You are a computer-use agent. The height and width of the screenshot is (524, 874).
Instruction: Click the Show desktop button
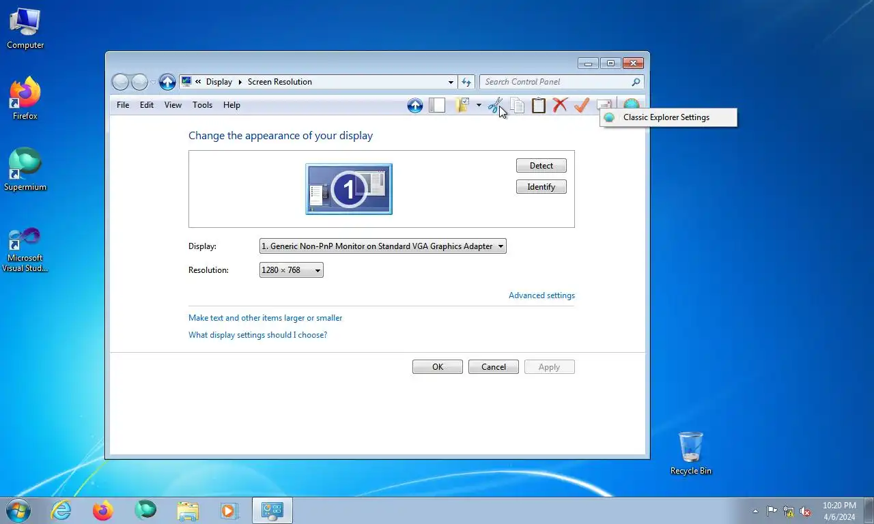[x=869, y=511]
